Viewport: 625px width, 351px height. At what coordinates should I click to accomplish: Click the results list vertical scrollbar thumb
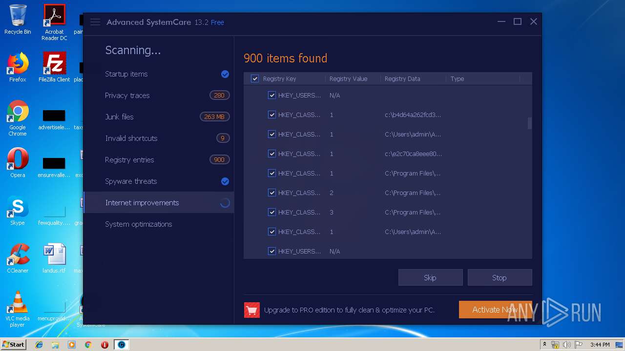(529, 123)
